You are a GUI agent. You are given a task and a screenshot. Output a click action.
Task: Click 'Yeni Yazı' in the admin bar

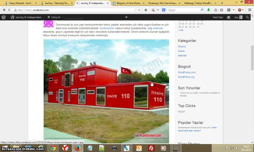coord(218,17)
